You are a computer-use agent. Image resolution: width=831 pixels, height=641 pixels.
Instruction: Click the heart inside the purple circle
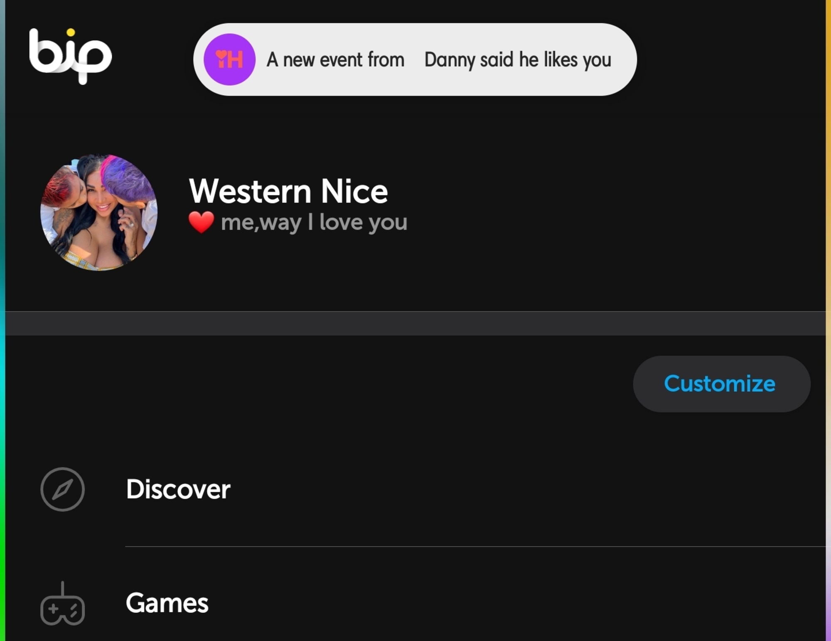click(221, 54)
